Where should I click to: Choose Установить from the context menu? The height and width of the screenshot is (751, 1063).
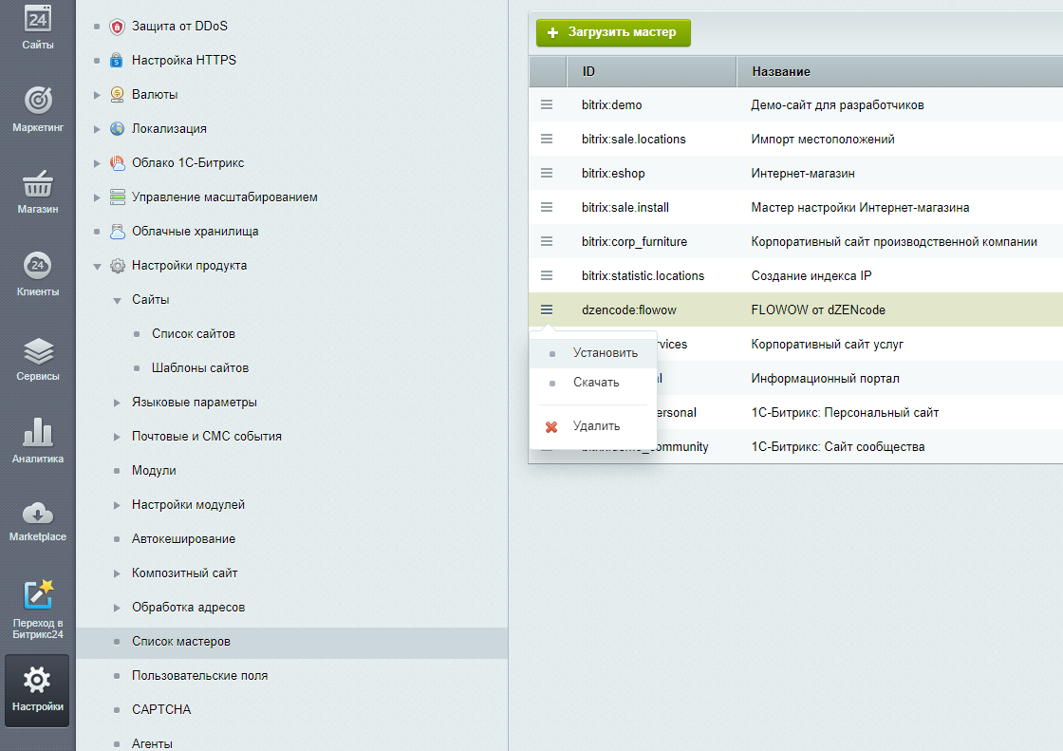605,352
